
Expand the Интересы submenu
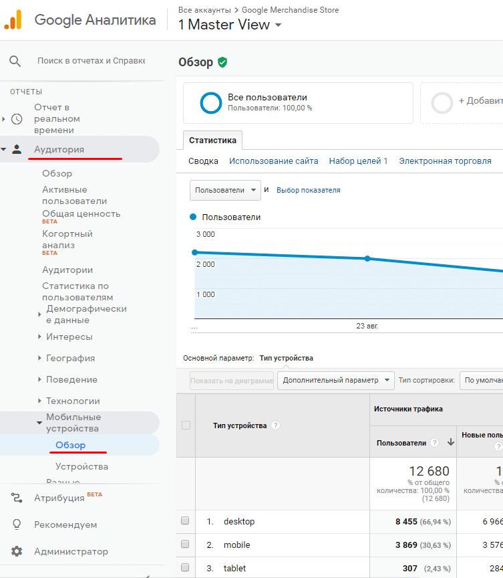click(x=39, y=336)
